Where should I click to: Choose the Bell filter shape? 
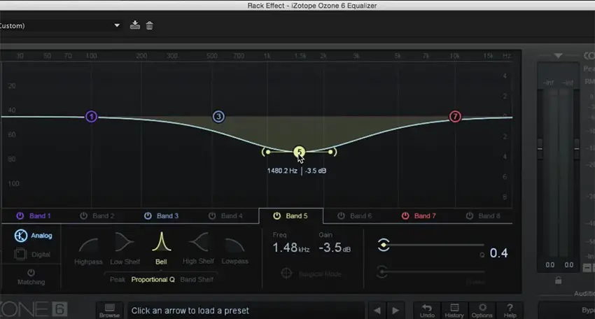point(161,248)
